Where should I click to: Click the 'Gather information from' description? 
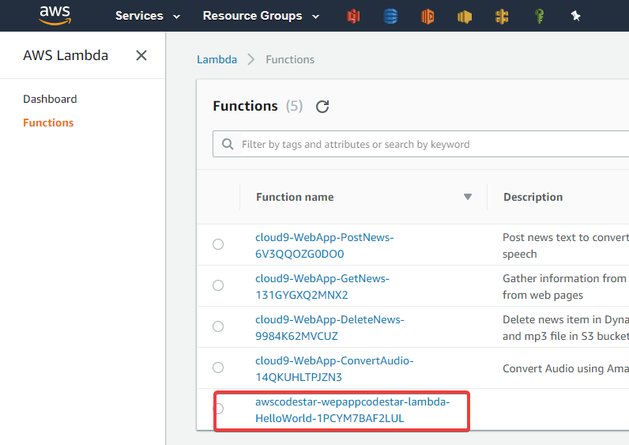(564, 286)
